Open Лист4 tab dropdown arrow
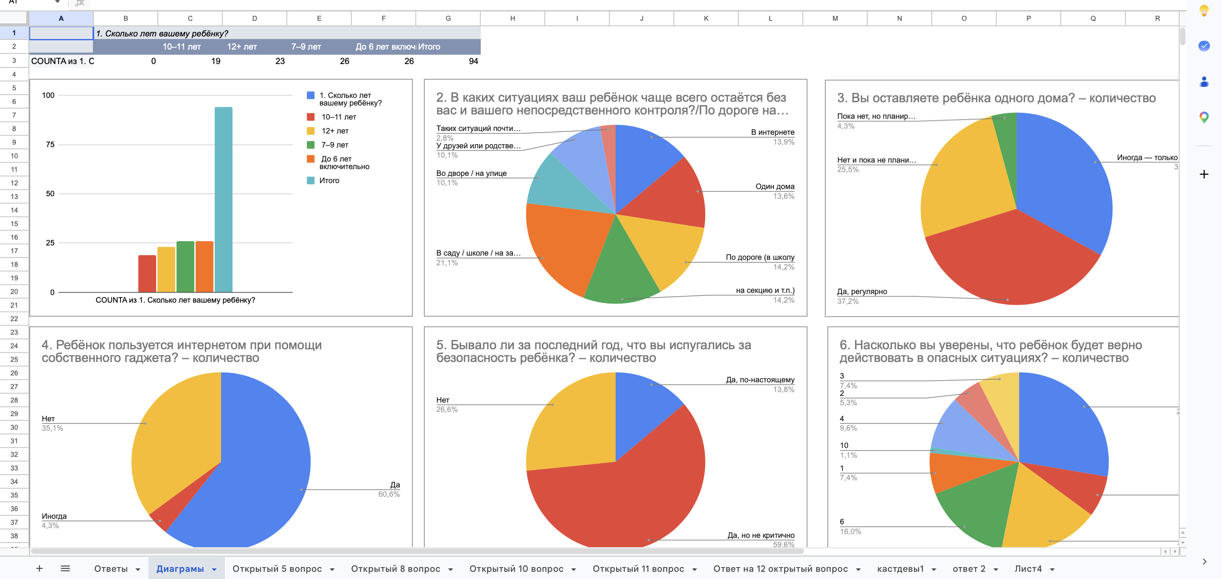Image resolution: width=1222 pixels, height=579 pixels. [x=1052, y=569]
